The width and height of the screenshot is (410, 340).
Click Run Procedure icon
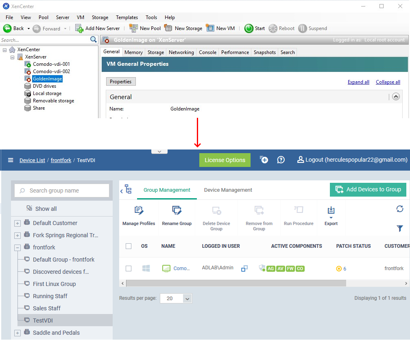[x=299, y=210]
